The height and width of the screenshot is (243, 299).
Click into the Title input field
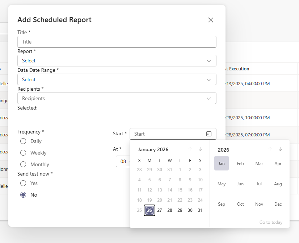pyautogui.click(x=117, y=42)
